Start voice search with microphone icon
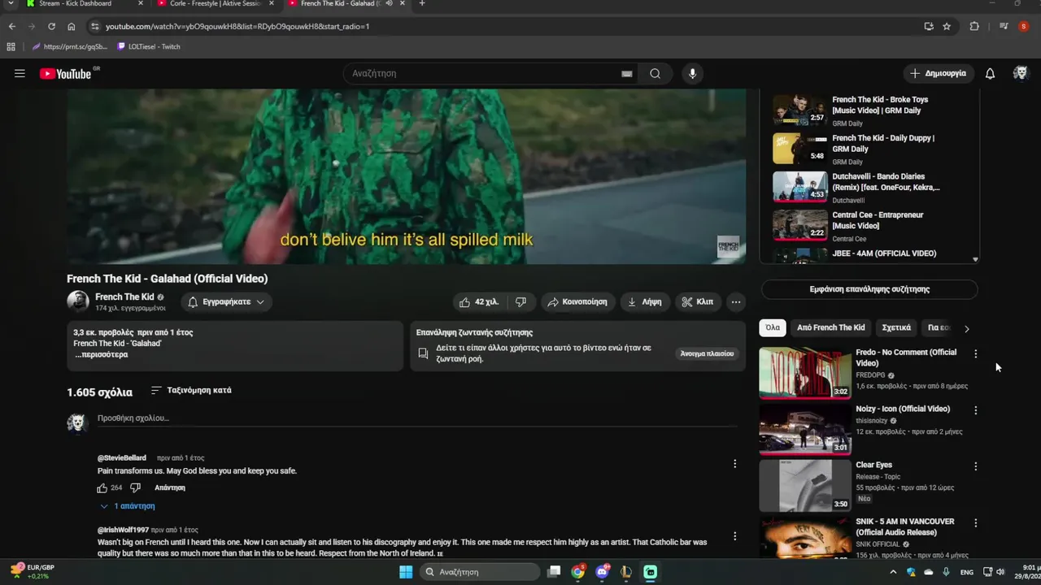The image size is (1041, 585). click(x=692, y=74)
